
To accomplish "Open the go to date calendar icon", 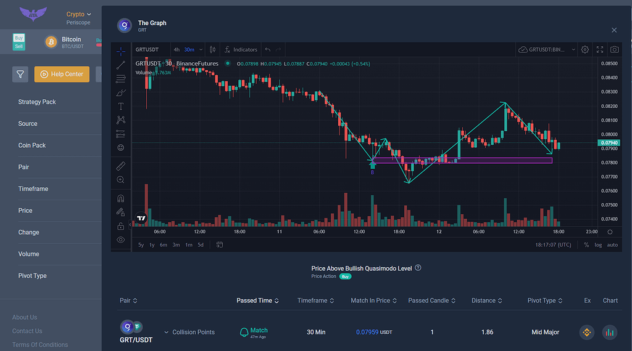I will [x=220, y=244].
